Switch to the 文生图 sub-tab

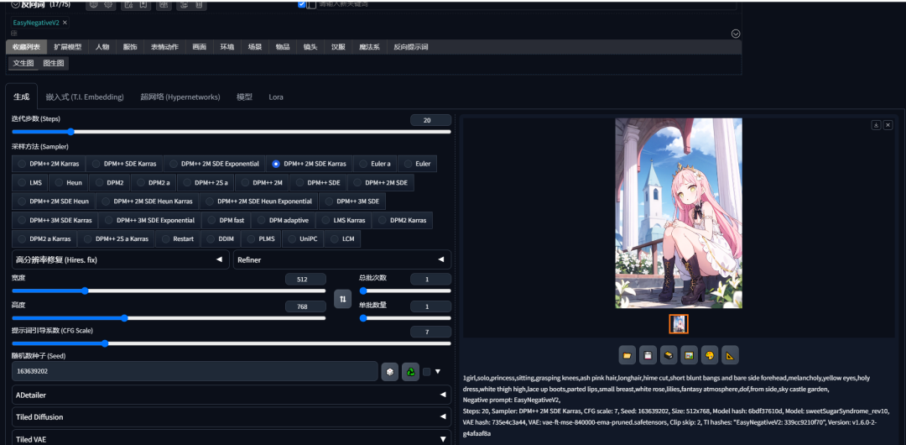coord(23,63)
